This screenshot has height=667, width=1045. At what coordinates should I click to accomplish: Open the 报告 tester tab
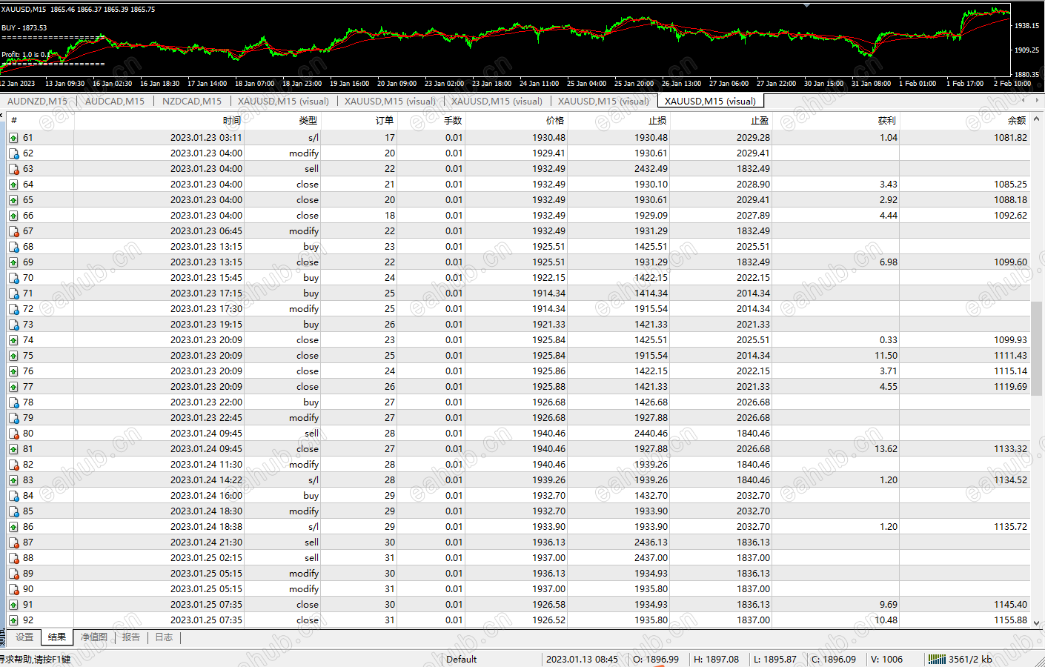point(131,637)
